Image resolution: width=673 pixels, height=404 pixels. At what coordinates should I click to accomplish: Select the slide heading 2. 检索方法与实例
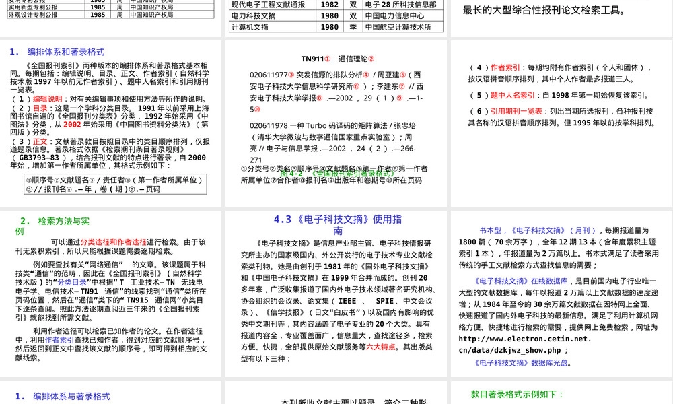coord(52,226)
